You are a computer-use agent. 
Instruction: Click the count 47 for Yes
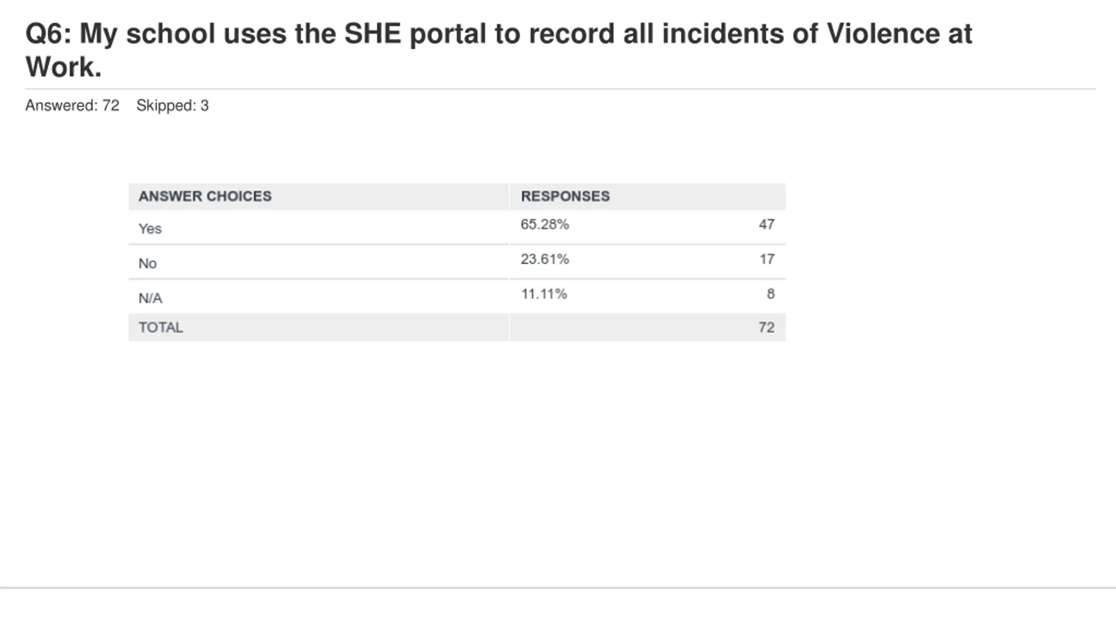(x=767, y=224)
